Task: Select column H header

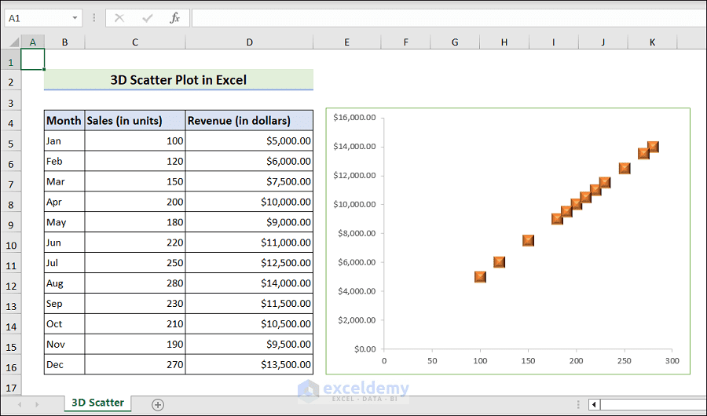Action: click(504, 42)
